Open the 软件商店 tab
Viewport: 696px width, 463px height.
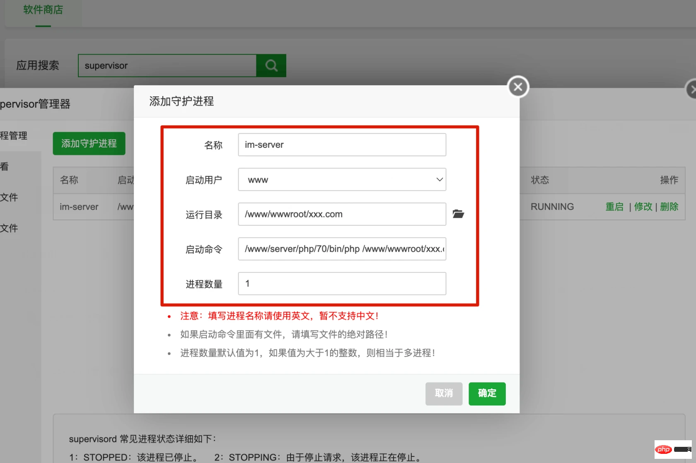tap(43, 10)
